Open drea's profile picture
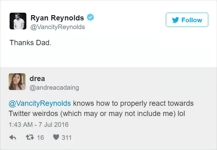This screenshot has width=217, height=150. pyautogui.click(x=17, y=82)
